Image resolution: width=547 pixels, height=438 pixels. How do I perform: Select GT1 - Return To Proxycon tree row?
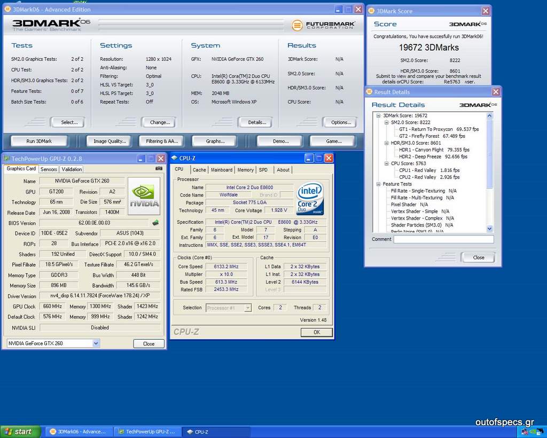pos(439,129)
